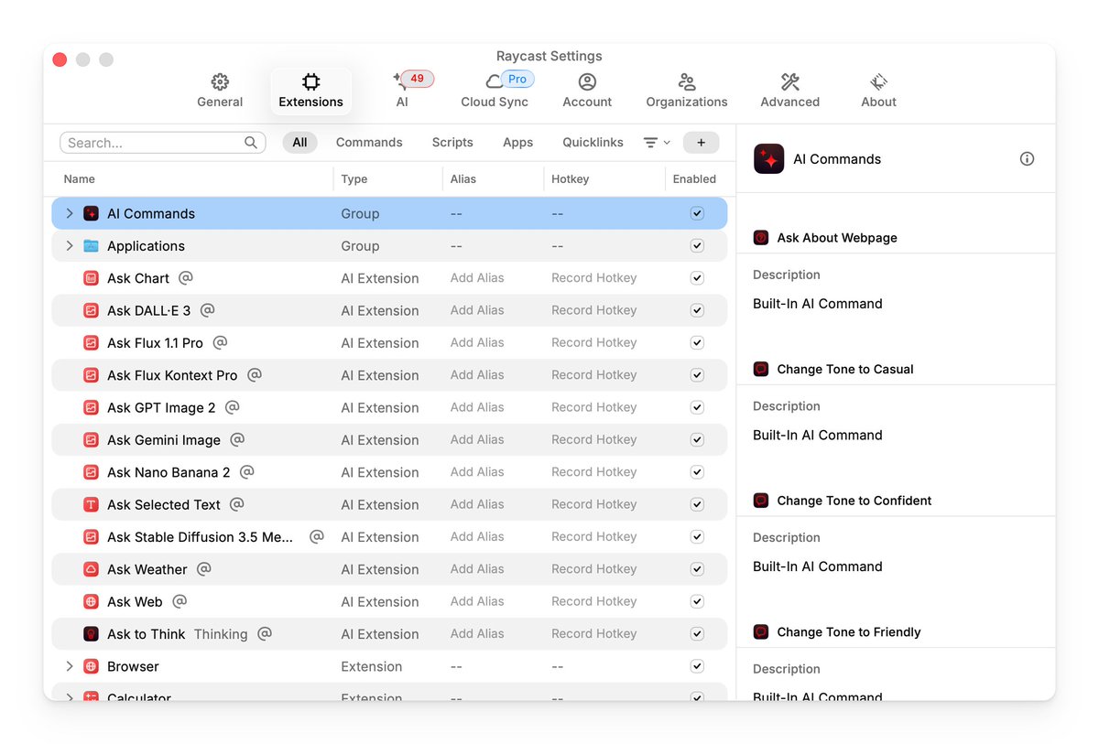Click the Change Tone to Casual icon
Viewport: 1099px width, 744px height.
pos(761,370)
